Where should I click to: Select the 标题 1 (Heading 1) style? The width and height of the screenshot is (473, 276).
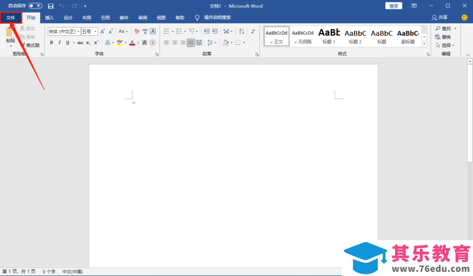[x=329, y=36]
